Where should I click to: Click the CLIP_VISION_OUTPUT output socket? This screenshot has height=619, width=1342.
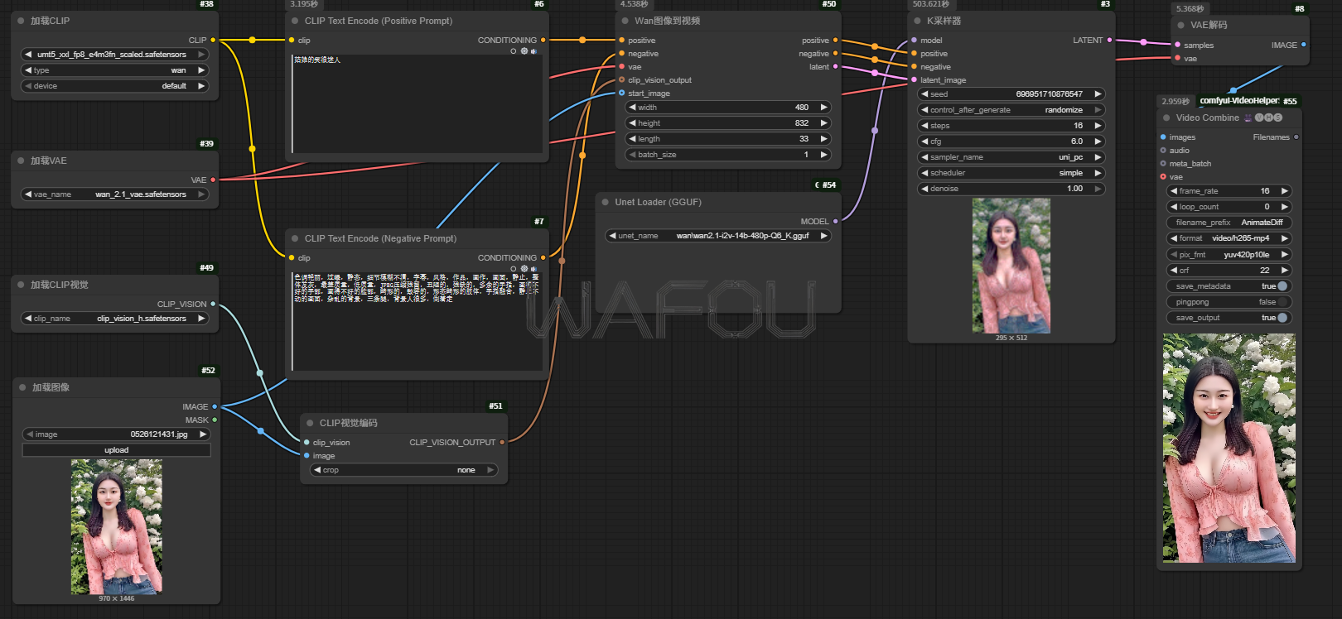tap(502, 442)
